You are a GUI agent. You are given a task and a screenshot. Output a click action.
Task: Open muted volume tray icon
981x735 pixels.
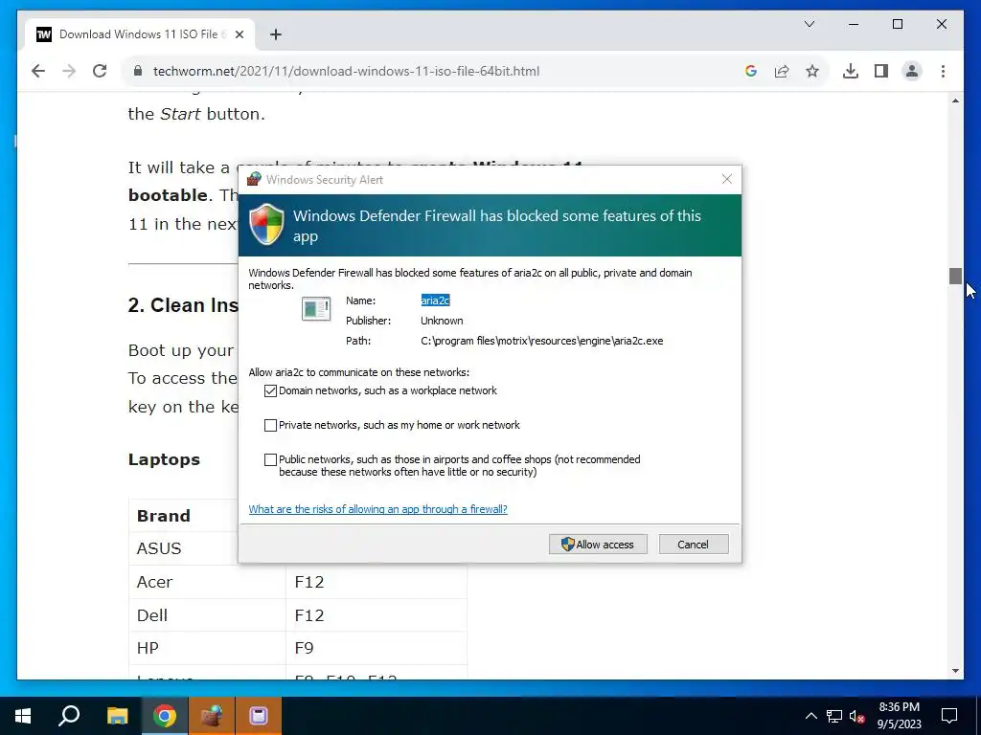click(x=857, y=716)
